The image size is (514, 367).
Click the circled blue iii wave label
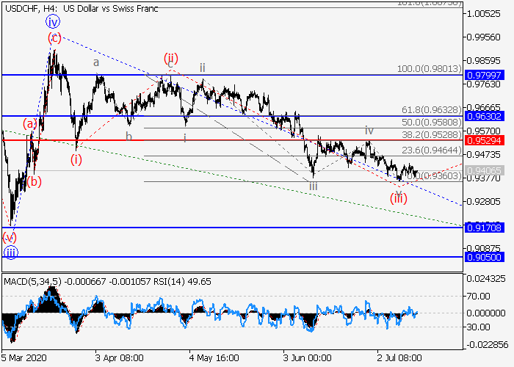tap(10, 252)
